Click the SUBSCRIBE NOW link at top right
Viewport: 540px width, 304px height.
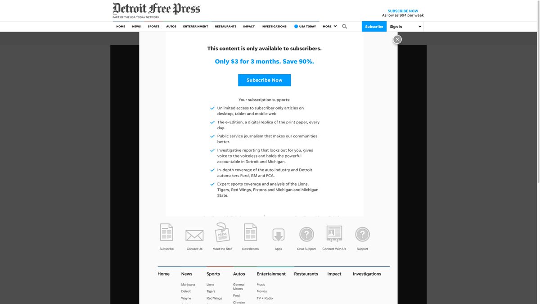click(x=403, y=11)
